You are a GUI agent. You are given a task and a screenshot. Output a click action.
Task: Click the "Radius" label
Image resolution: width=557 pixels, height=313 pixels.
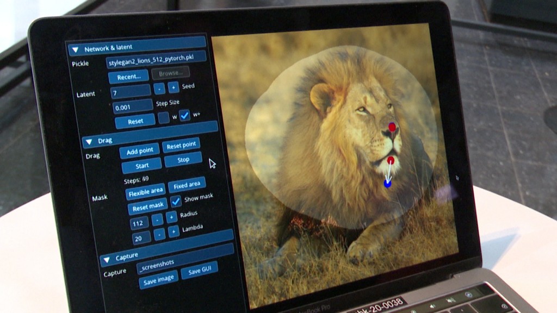(x=189, y=214)
